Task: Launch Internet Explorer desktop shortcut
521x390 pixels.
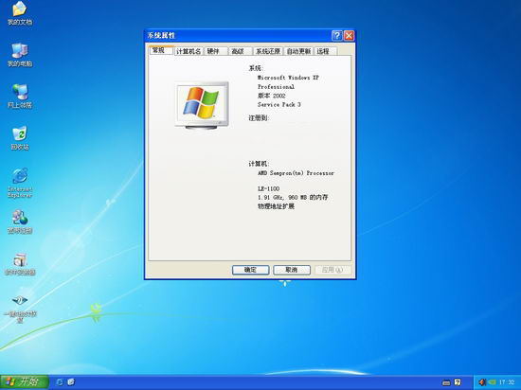Action: coord(20,183)
